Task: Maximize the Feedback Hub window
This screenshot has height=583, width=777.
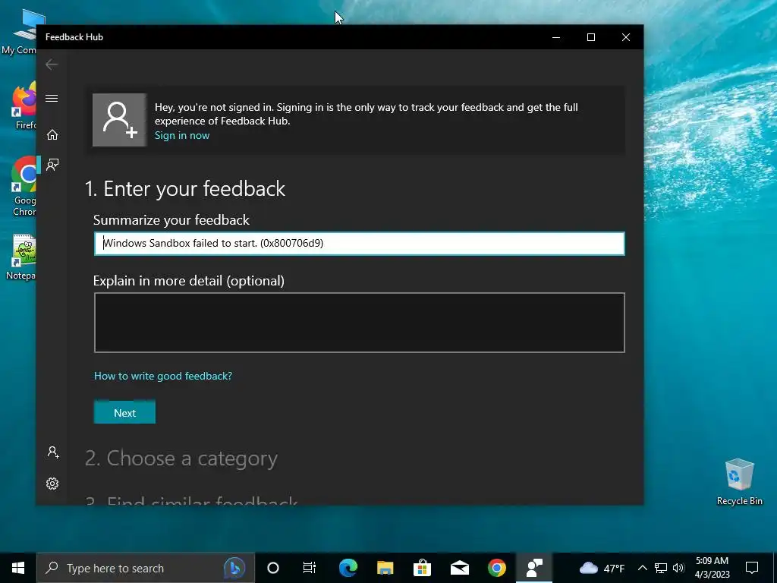Action: tap(590, 37)
